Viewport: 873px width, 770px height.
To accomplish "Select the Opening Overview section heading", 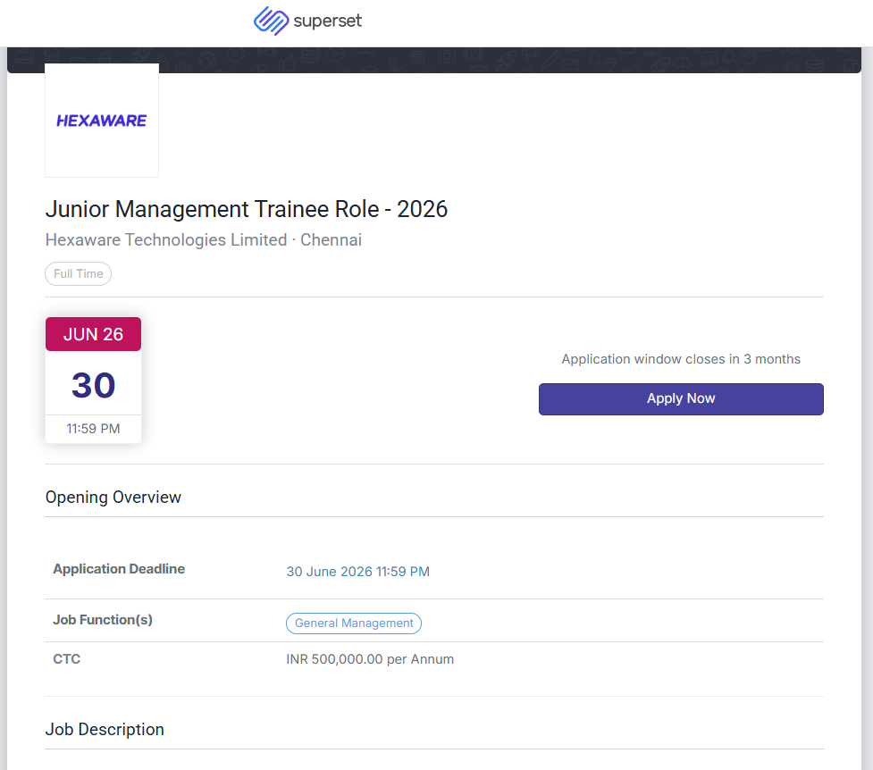I will pos(113,498).
